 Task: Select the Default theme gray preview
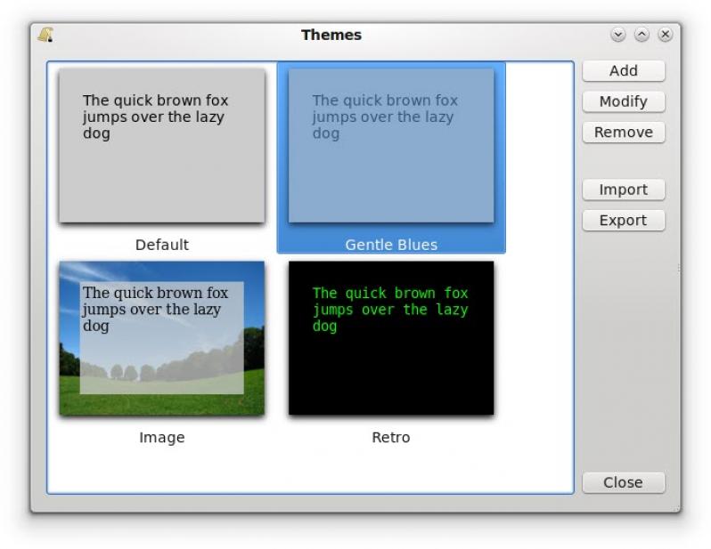[161, 145]
